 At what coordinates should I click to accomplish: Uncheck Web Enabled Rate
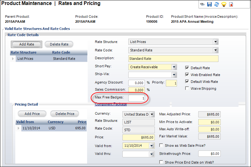point(187,74)
